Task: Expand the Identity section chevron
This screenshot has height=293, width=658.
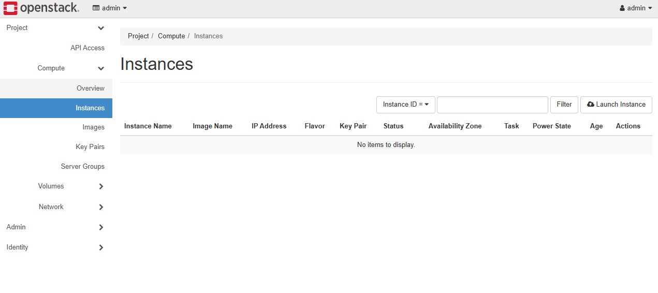Action: [x=101, y=247]
